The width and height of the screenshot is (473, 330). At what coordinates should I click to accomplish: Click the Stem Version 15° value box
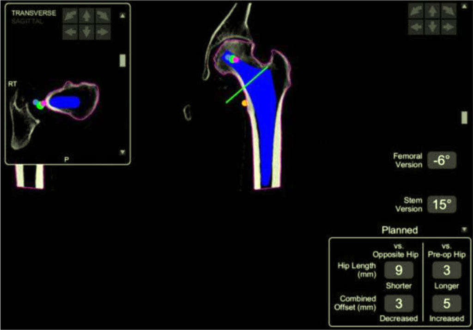pos(443,204)
